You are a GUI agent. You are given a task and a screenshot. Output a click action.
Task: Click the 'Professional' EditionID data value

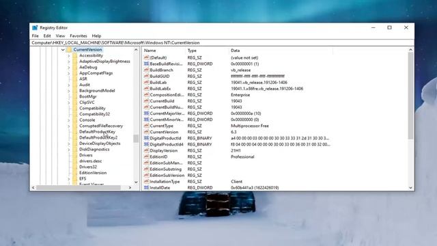(242, 156)
